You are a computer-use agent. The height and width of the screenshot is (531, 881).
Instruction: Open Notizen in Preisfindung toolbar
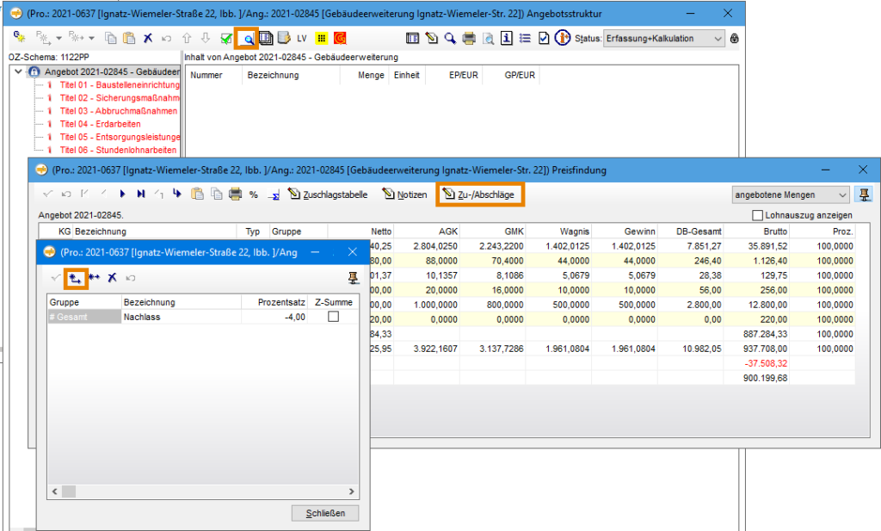coord(404,194)
